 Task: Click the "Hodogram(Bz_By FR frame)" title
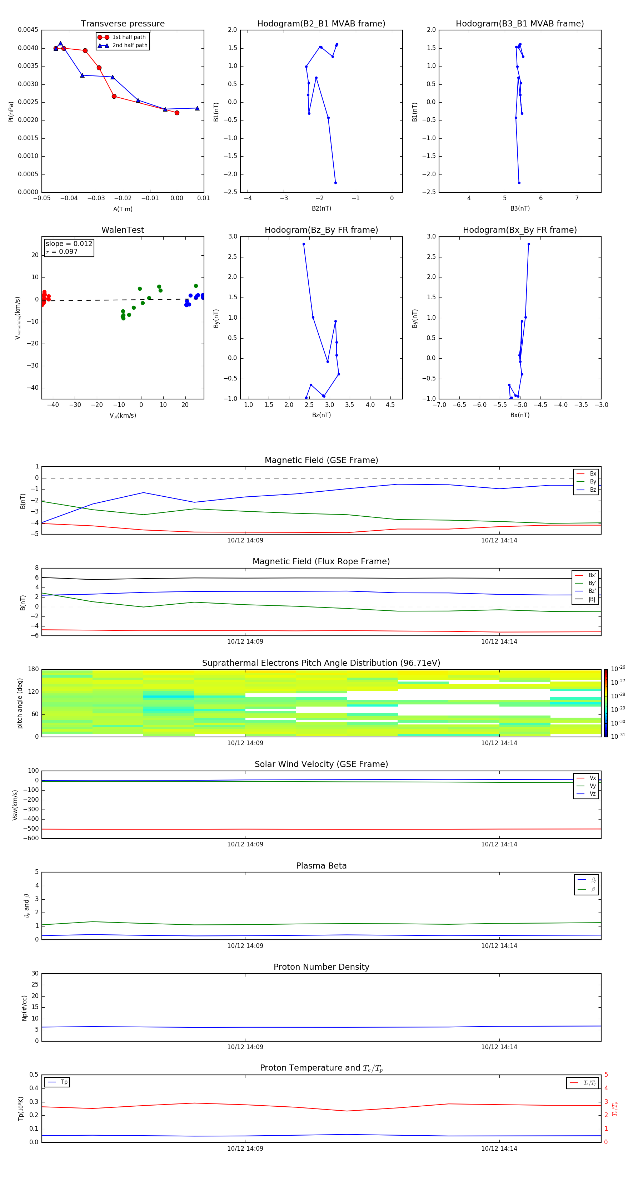(x=321, y=230)
